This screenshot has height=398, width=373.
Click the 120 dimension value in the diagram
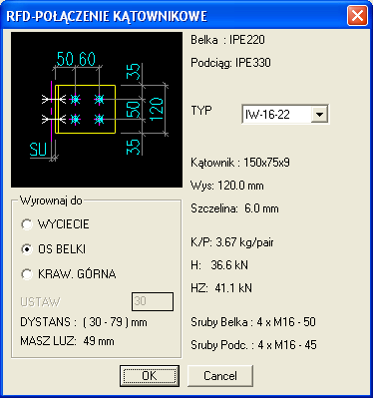coord(157,110)
